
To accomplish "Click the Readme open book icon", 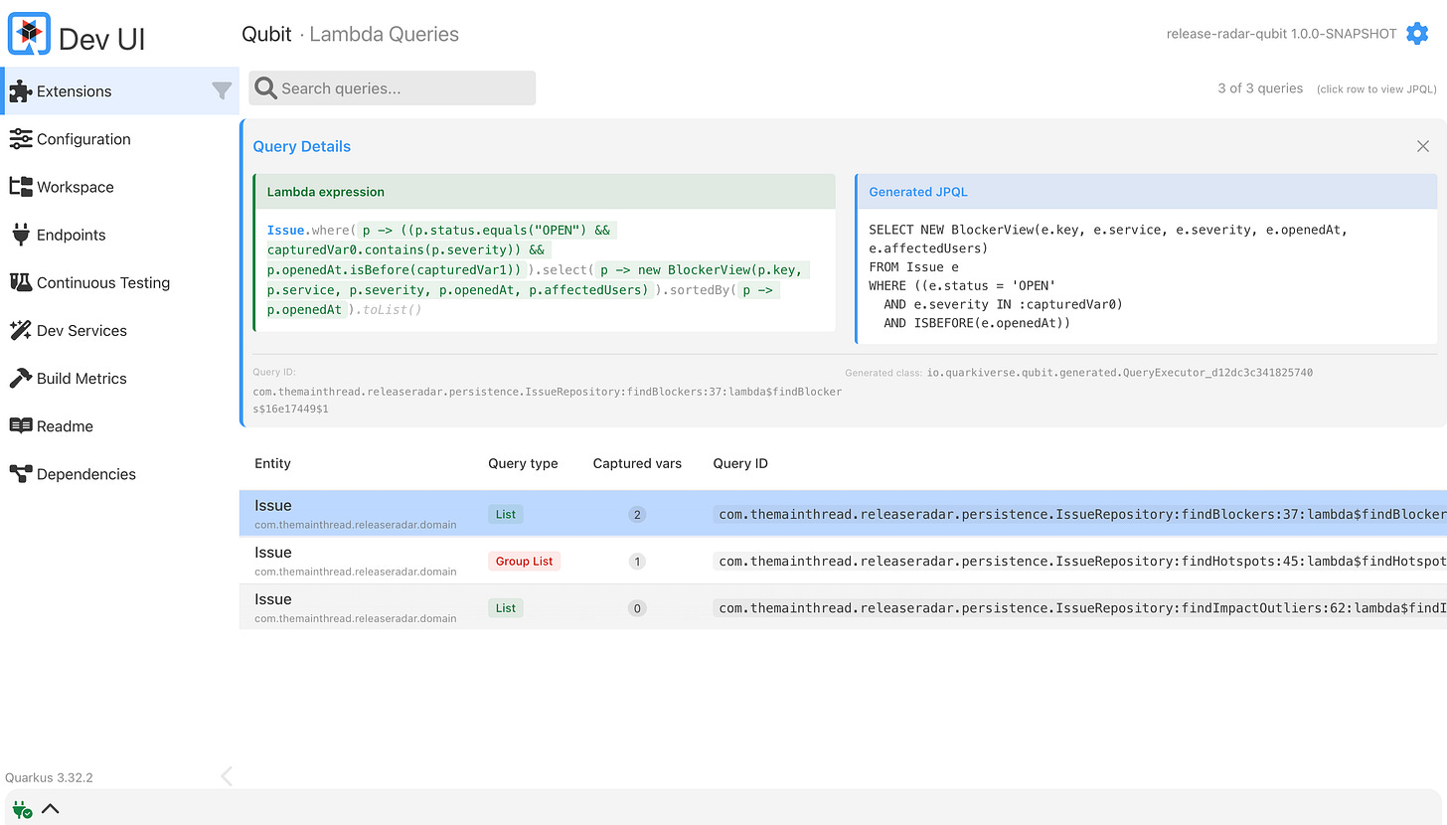I will 20,425.
